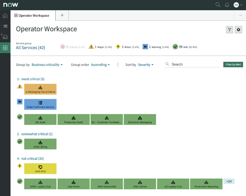Click Warning flag icon beside Order Fulfillment
The image size is (246, 196).
click(20, 102)
